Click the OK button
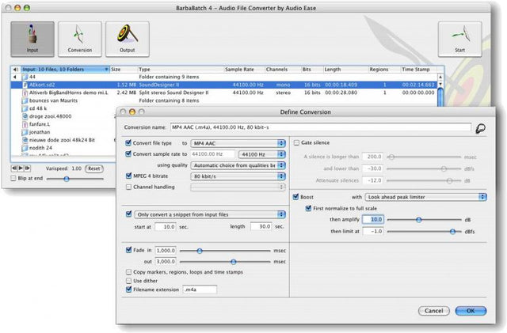The image size is (507, 333). [470, 311]
